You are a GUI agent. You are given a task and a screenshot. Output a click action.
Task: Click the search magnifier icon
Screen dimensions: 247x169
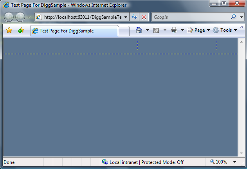[x=233, y=17]
